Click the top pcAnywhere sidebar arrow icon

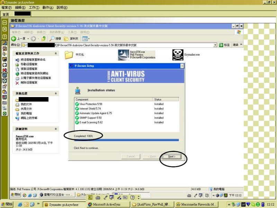tap(5, 23)
